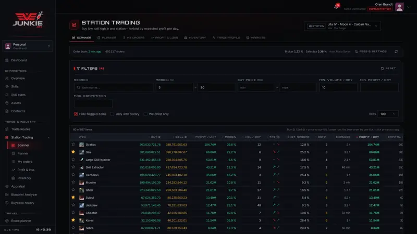The width and height of the screenshot is (417, 234).
Task: Enable Watchlist only filter
Action: (145, 114)
